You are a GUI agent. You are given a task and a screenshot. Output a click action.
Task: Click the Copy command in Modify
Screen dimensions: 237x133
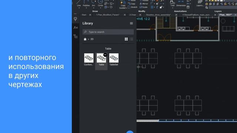click(x=131, y=4)
